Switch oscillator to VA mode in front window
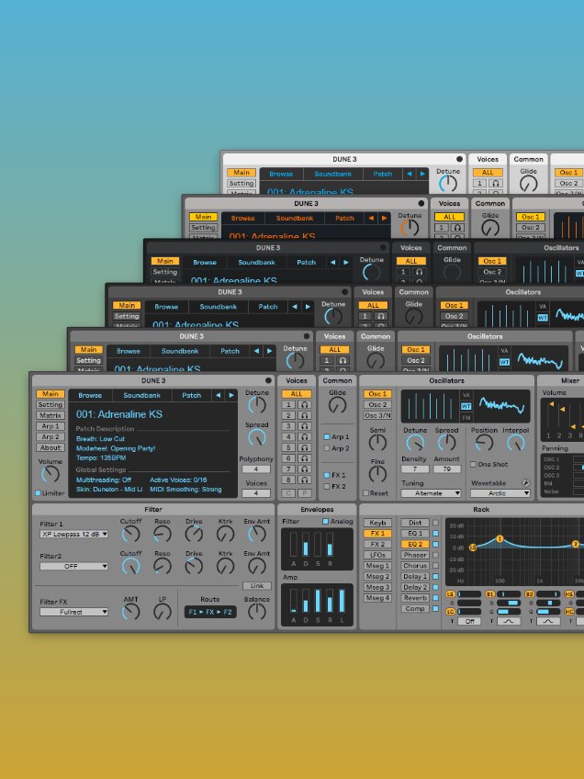This screenshot has width=584, height=779. pyautogui.click(x=466, y=395)
